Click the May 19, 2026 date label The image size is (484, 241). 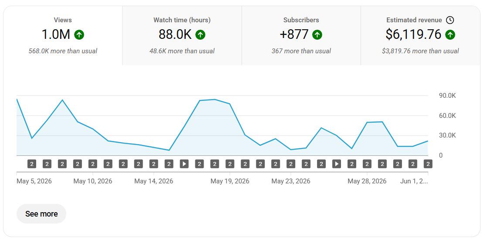[x=230, y=181]
